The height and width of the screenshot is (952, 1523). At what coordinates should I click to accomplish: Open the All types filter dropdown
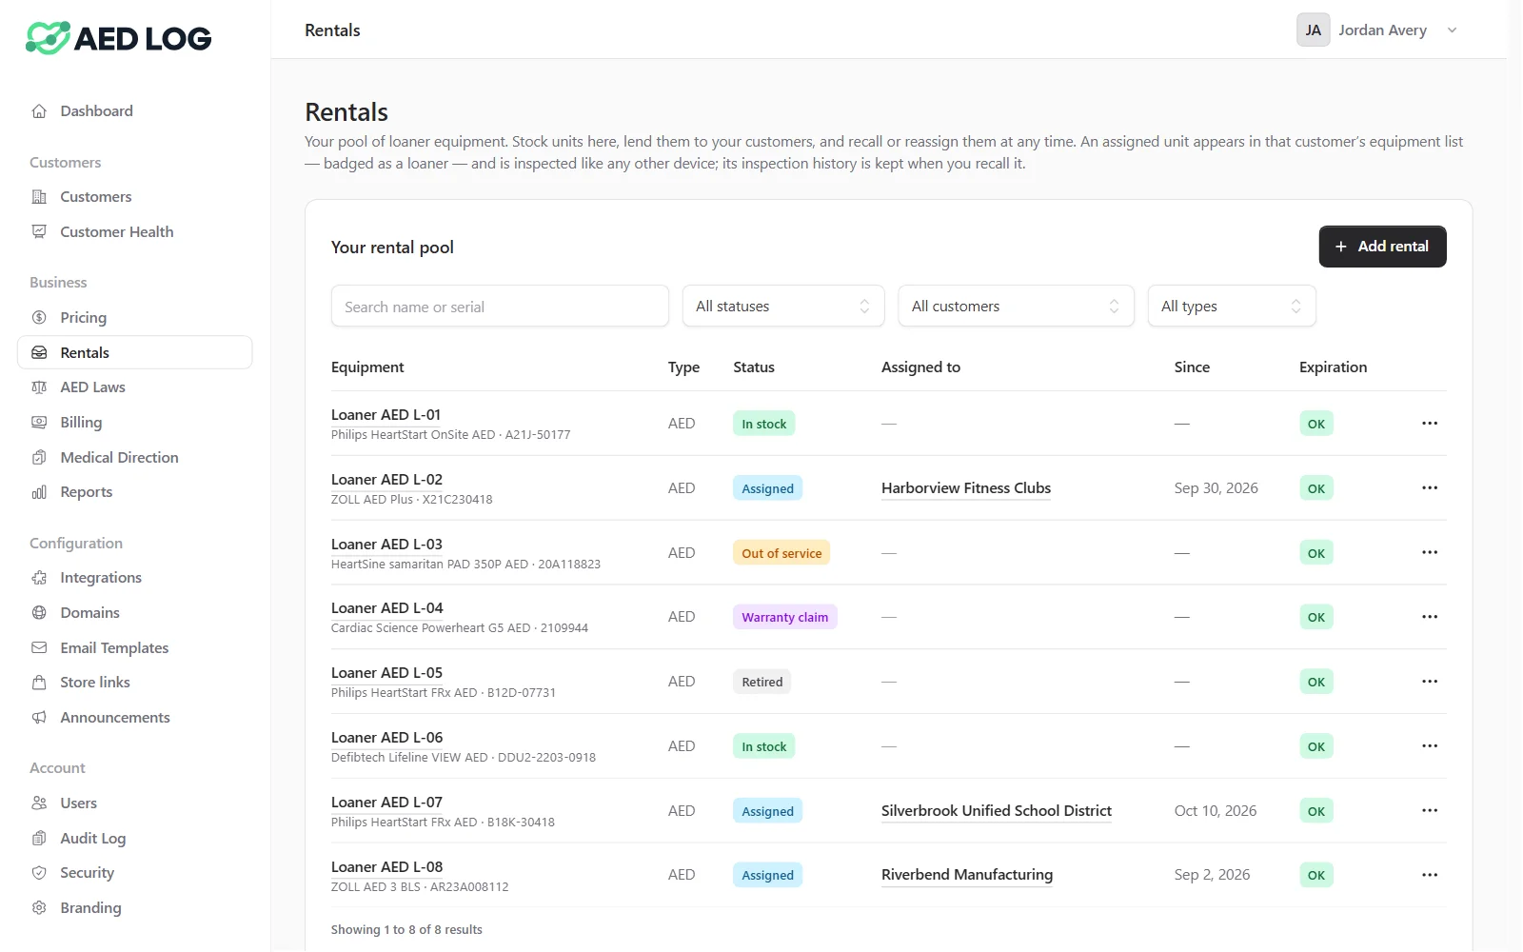point(1232,307)
